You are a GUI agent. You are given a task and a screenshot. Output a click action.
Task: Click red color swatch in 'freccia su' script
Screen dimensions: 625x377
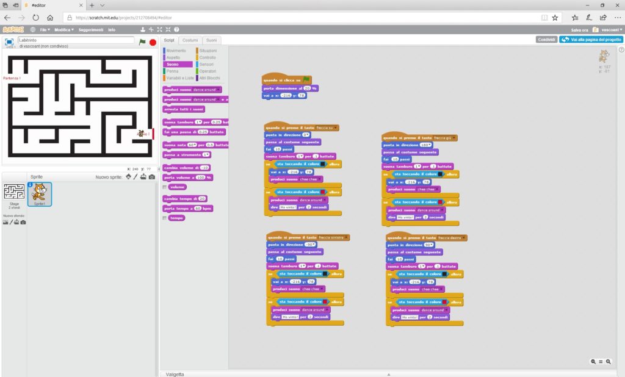pyautogui.click(x=323, y=192)
